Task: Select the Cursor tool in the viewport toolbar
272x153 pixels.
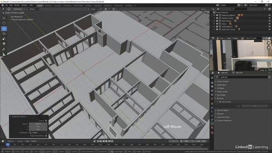Action: tap(4, 23)
